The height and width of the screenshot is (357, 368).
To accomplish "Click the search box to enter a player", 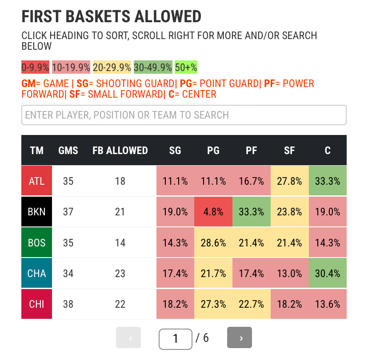I will click(184, 115).
